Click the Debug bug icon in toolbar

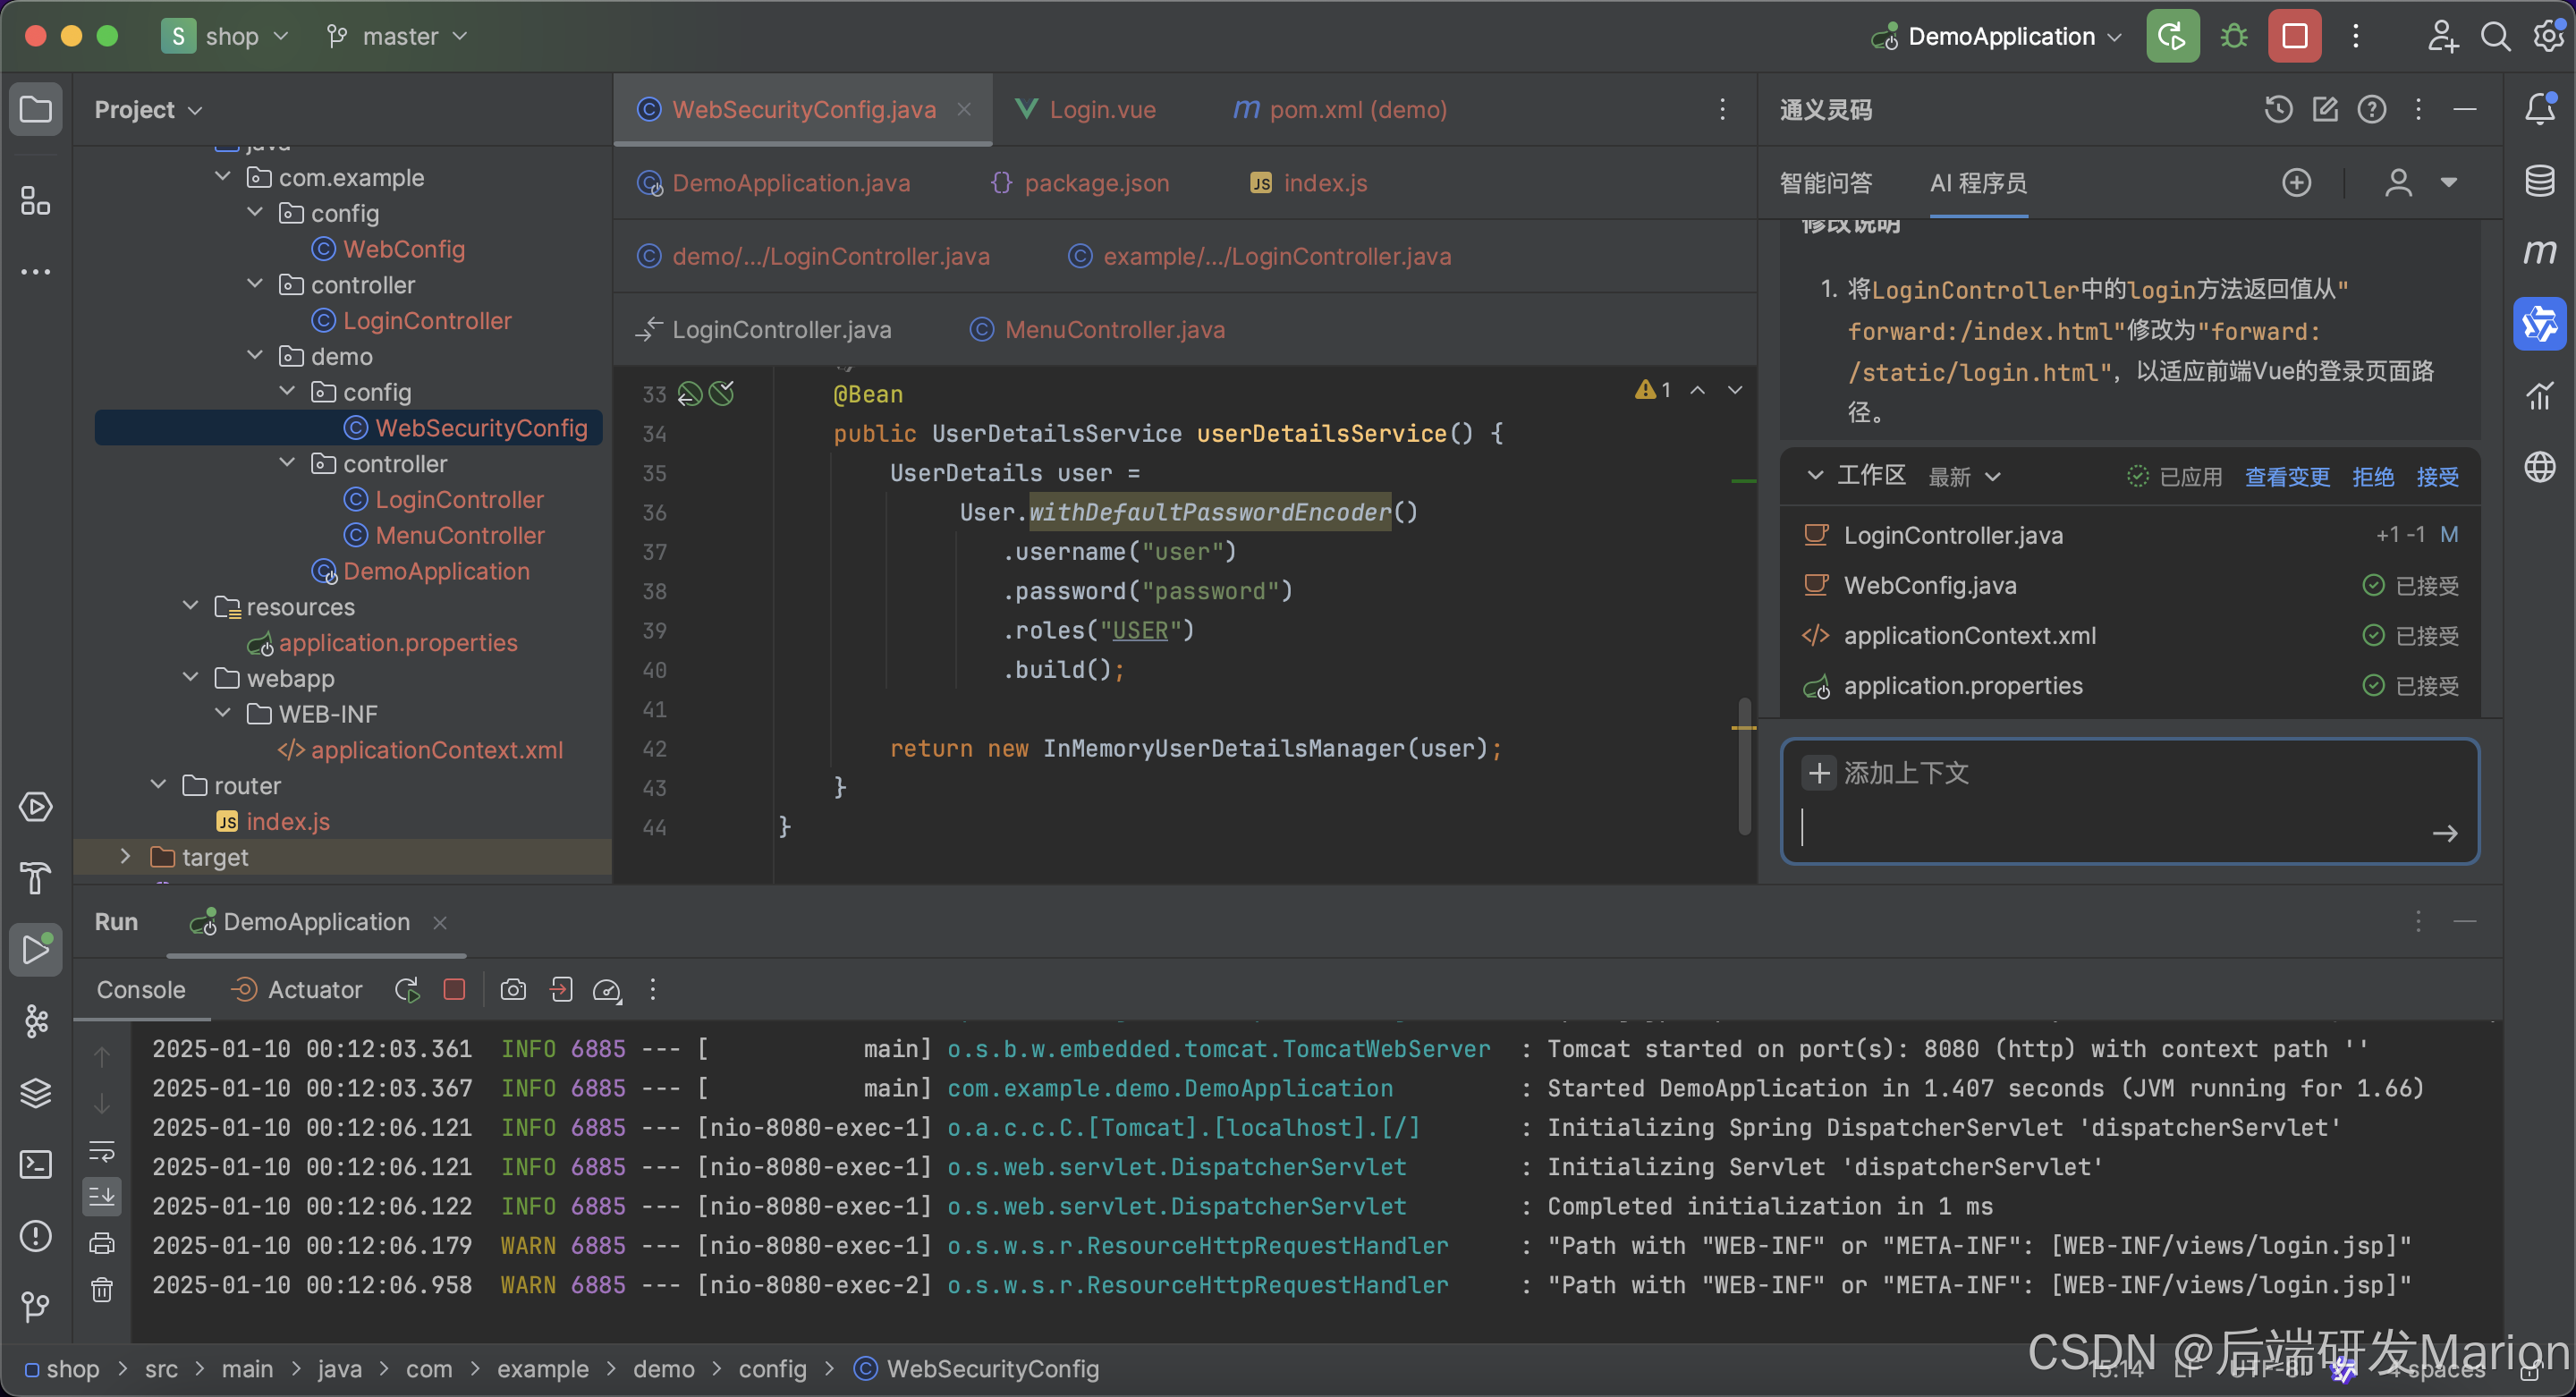(2233, 37)
